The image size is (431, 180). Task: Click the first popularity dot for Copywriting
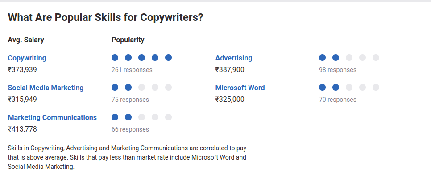pos(115,57)
